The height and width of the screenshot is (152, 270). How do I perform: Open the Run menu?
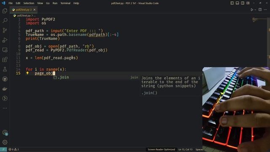pyautogui.click(x=55, y=3)
